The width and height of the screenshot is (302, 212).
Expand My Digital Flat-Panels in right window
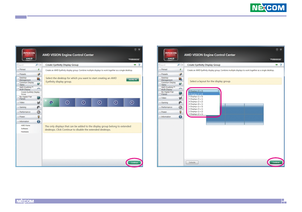pos(160,93)
